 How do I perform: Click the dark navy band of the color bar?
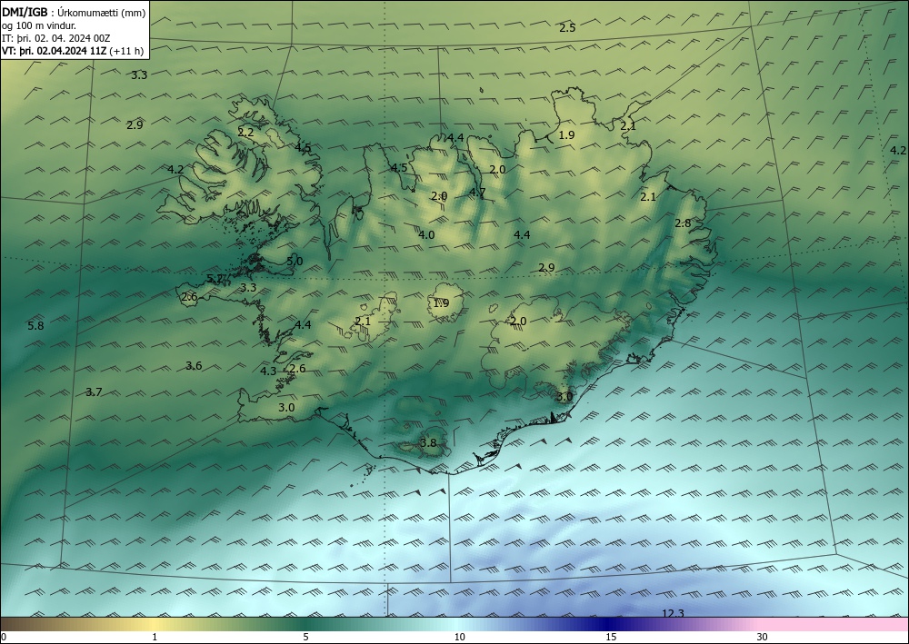[609, 624]
